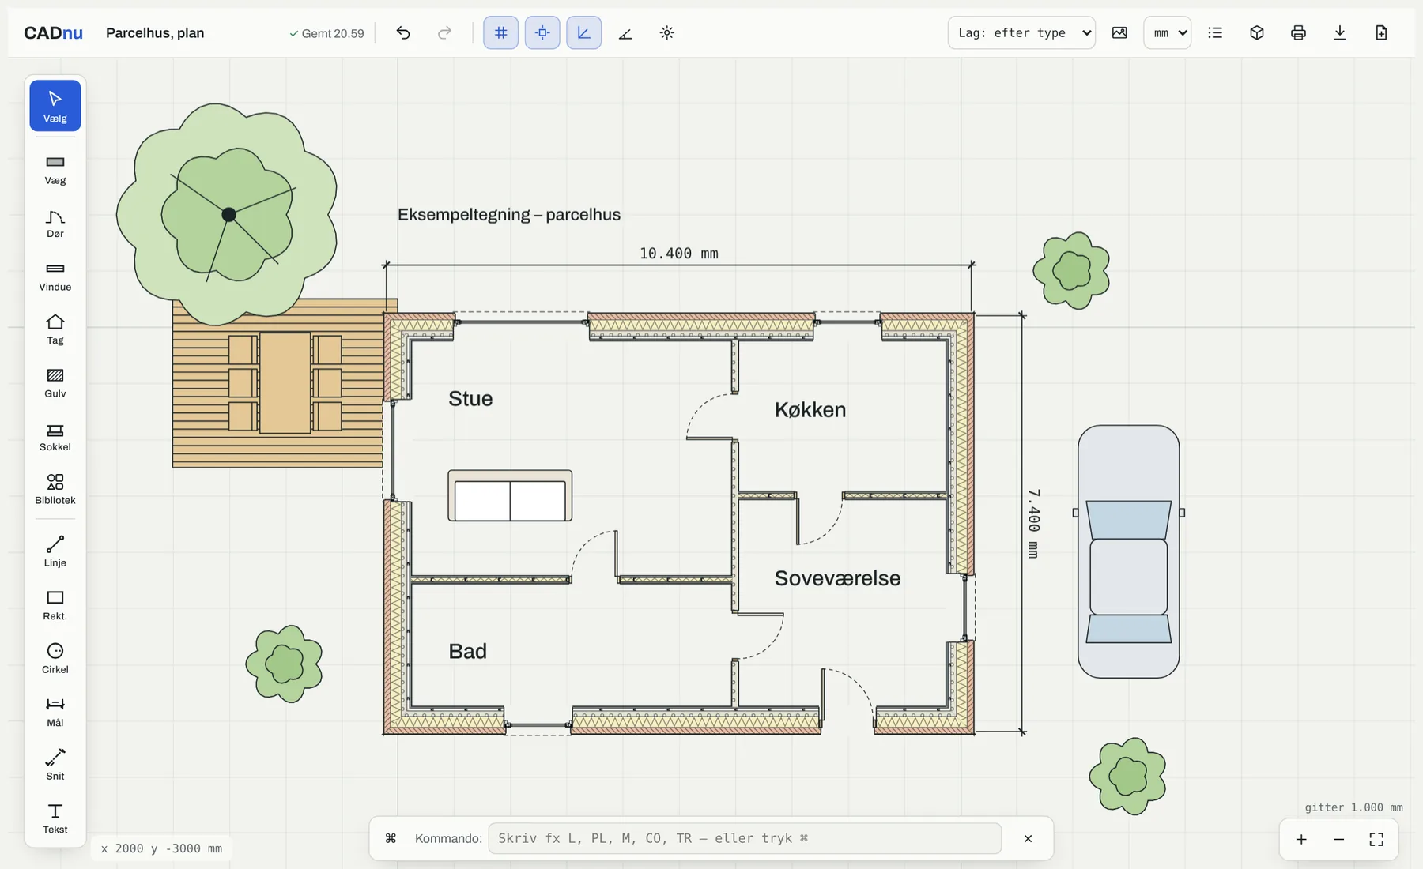This screenshot has height=869, width=1423.
Task: Fit drawing to screen button
Action: [1376, 839]
